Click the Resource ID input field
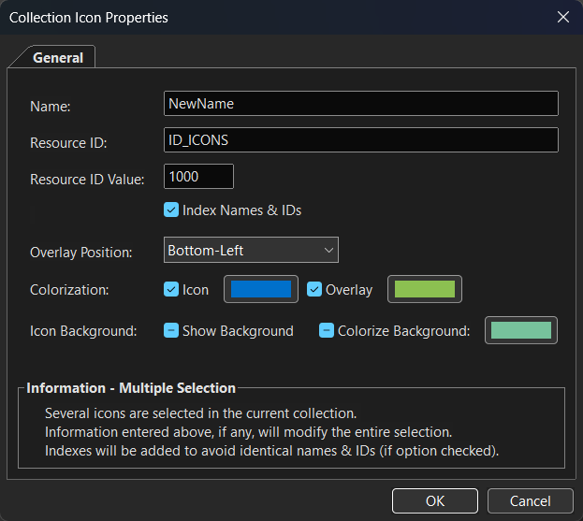 pyautogui.click(x=360, y=139)
